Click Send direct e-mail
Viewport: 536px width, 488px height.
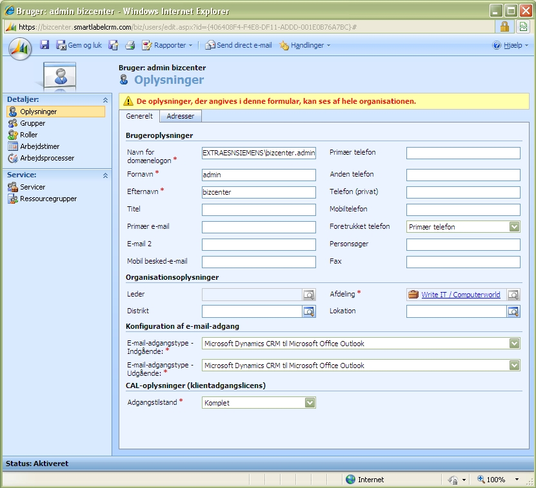point(239,45)
